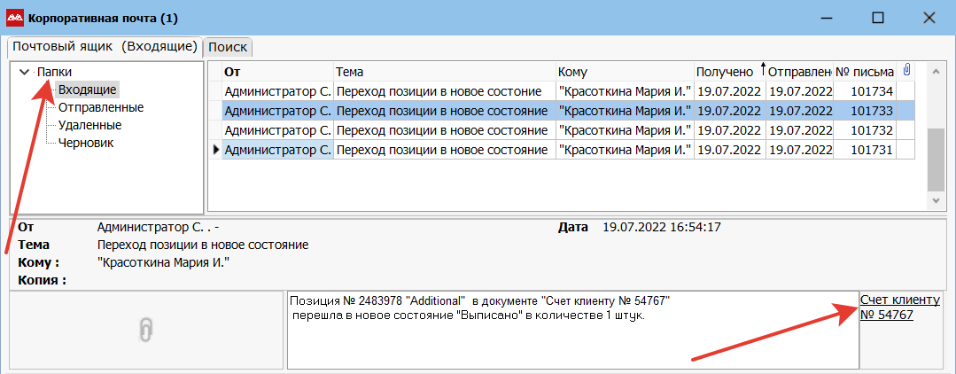Collapse the Папки tree node

(25, 72)
